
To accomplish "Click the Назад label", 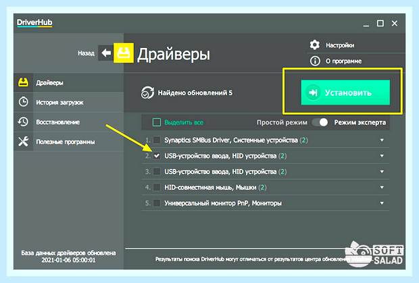I will (86, 53).
